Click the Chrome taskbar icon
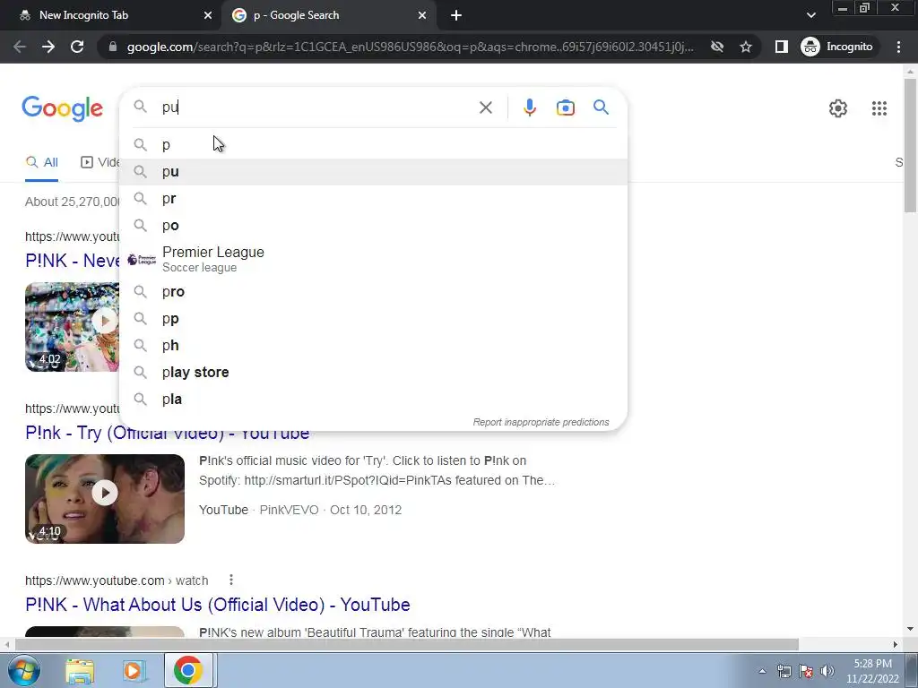This screenshot has height=688, width=918. pos(188,670)
